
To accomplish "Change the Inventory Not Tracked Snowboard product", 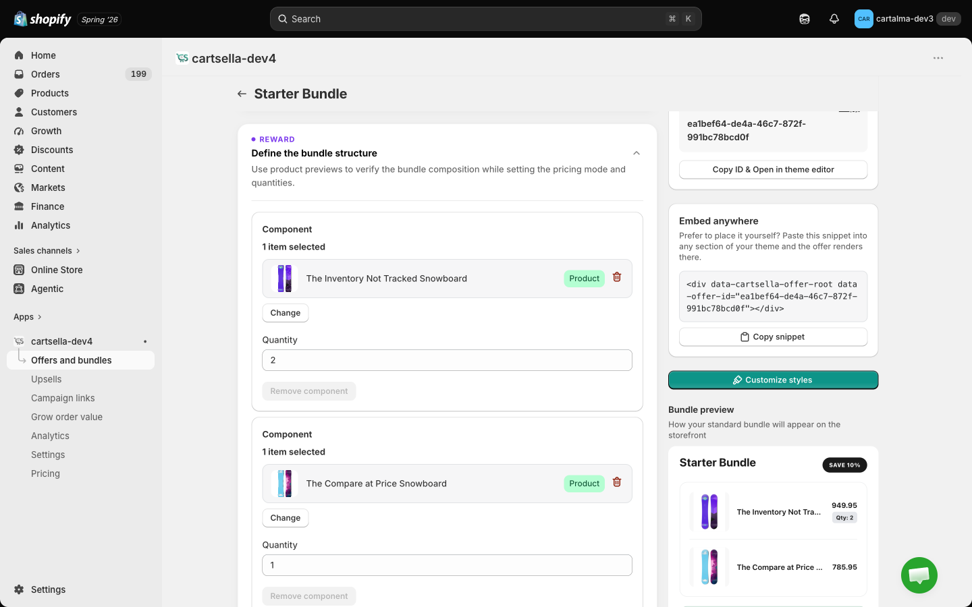I will [x=286, y=313].
